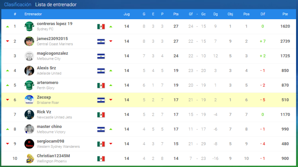Viewport: 298px width, 167px height.
Task: Click the Pte column header
Action: pyautogui.click(x=285, y=14)
